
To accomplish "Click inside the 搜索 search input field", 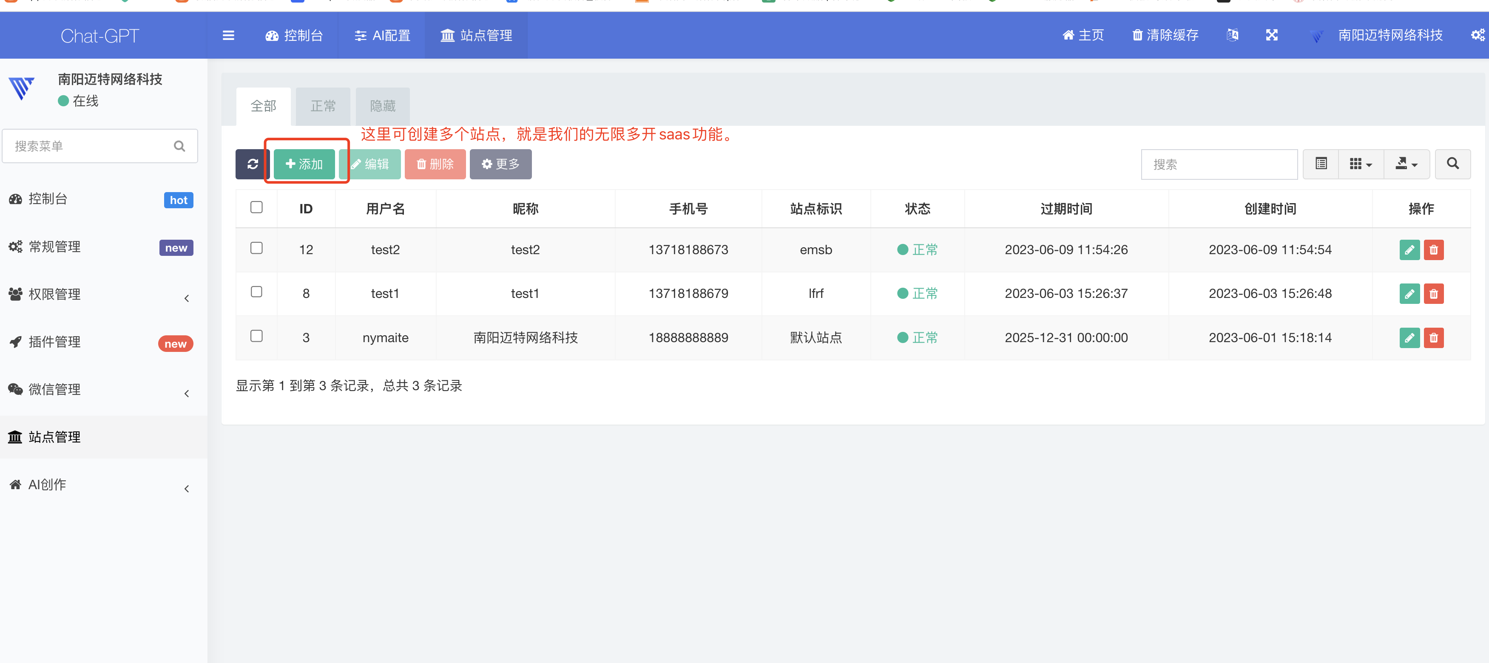I will click(1219, 164).
